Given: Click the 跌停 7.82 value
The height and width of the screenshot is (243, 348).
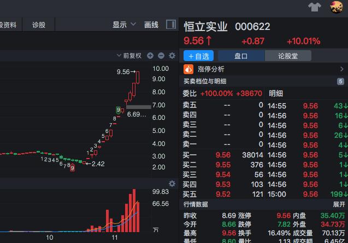Looking at the screenshot, I should [x=284, y=224].
